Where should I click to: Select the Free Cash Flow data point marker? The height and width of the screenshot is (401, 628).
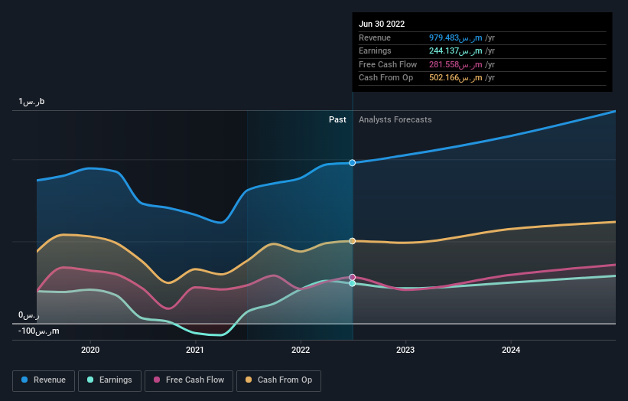[x=352, y=277]
